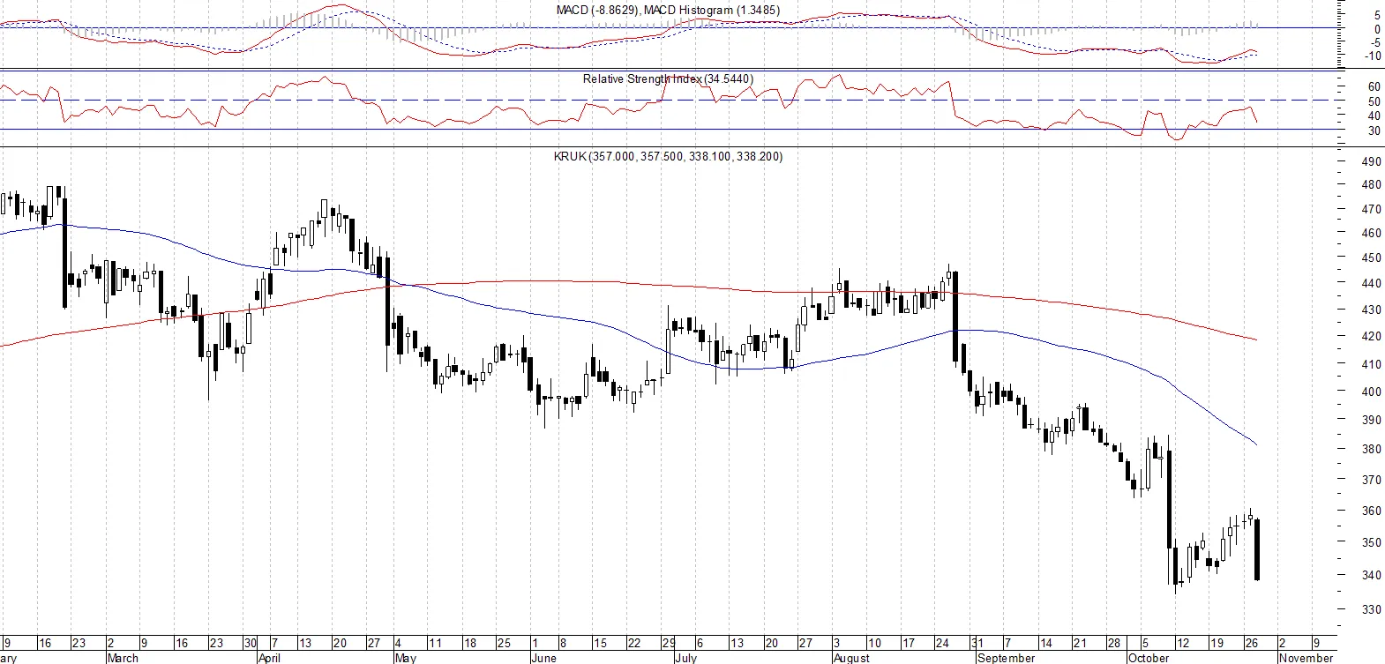Click the 330 price axis label
The height and width of the screenshot is (664, 1385).
tap(1372, 609)
